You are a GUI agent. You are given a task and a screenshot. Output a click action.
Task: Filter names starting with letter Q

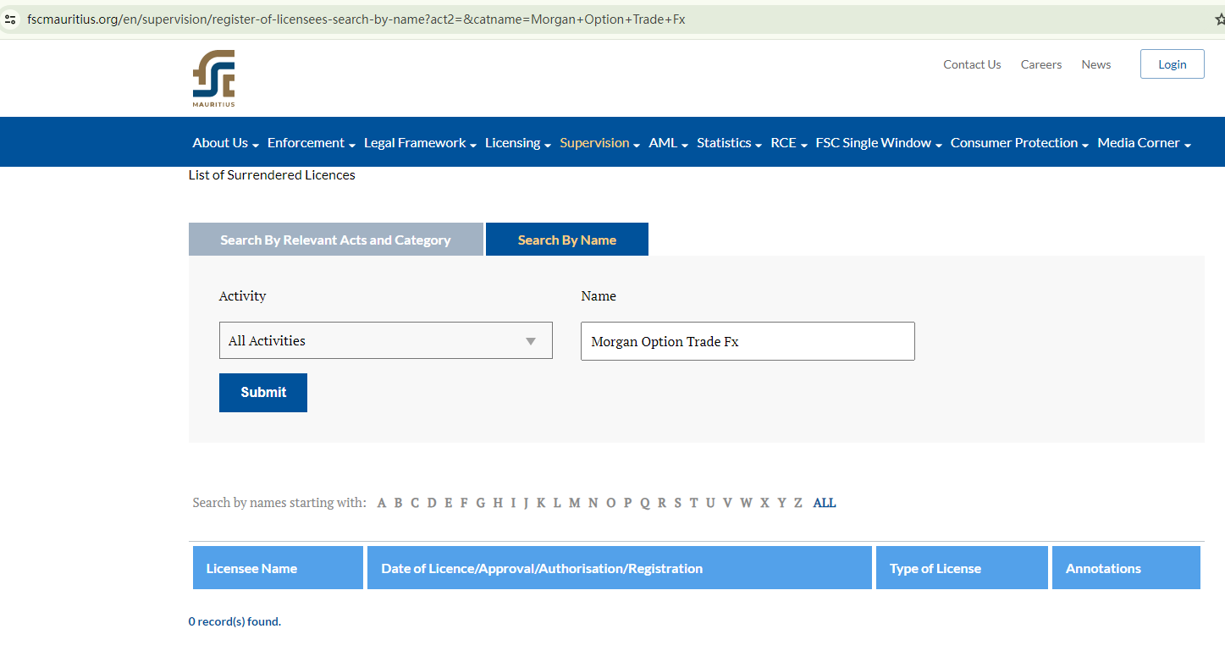coord(645,503)
